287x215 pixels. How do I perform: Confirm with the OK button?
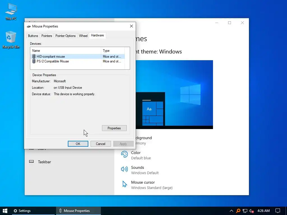click(x=78, y=144)
